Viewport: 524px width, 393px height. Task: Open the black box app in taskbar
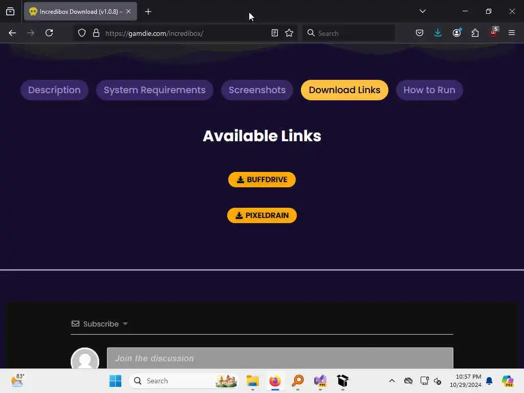coord(342,381)
